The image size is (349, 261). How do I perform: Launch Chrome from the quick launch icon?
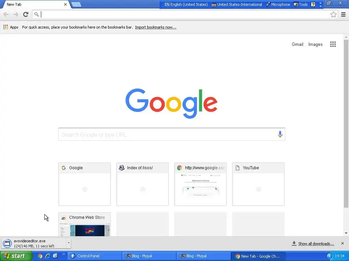tap(40, 256)
